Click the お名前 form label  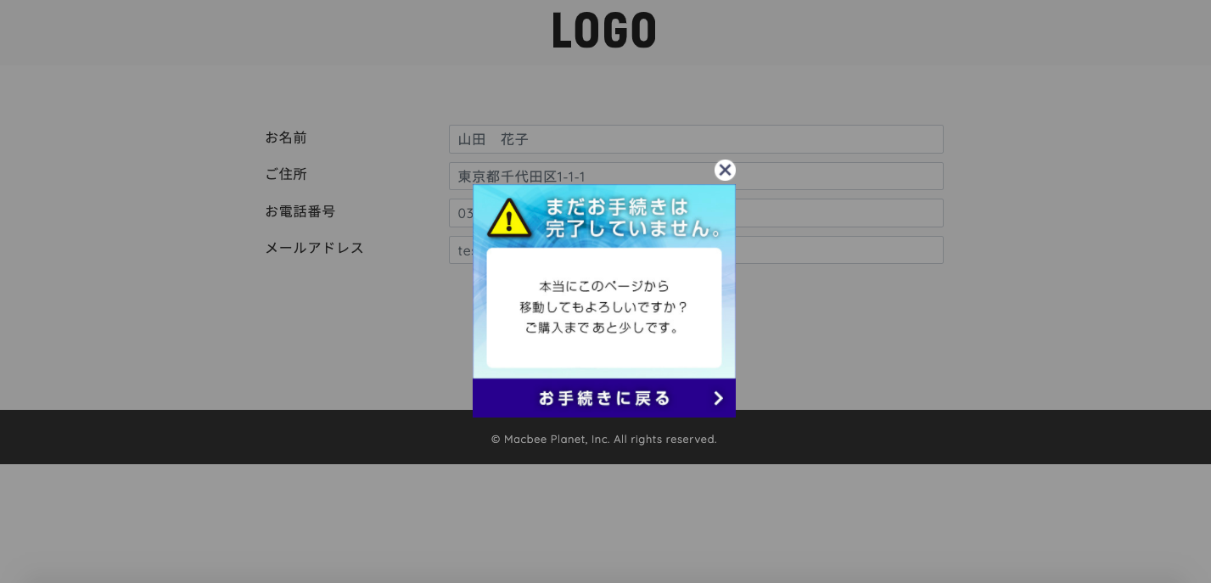click(286, 137)
